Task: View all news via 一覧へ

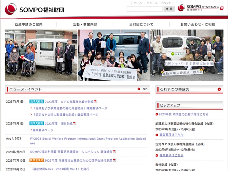Action: [x=144, y=89]
